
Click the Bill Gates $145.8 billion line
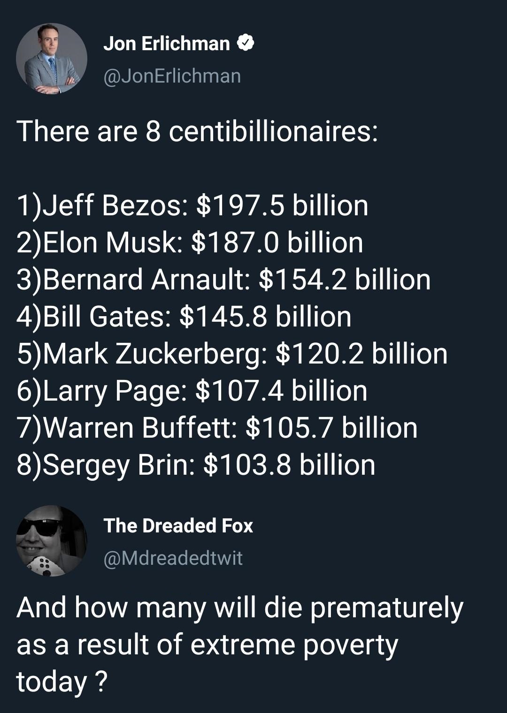tap(184, 317)
